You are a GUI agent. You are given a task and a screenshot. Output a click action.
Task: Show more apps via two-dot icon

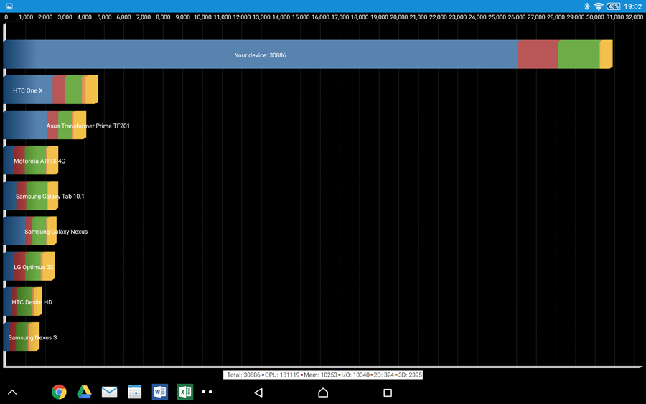click(x=207, y=392)
